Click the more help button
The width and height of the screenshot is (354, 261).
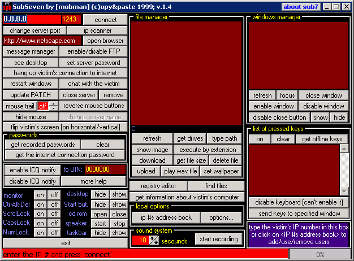coord(94,181)
